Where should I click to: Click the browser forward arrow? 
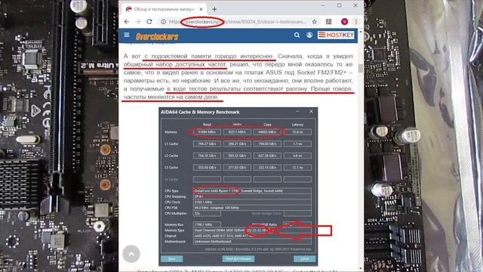click(138, 22)
